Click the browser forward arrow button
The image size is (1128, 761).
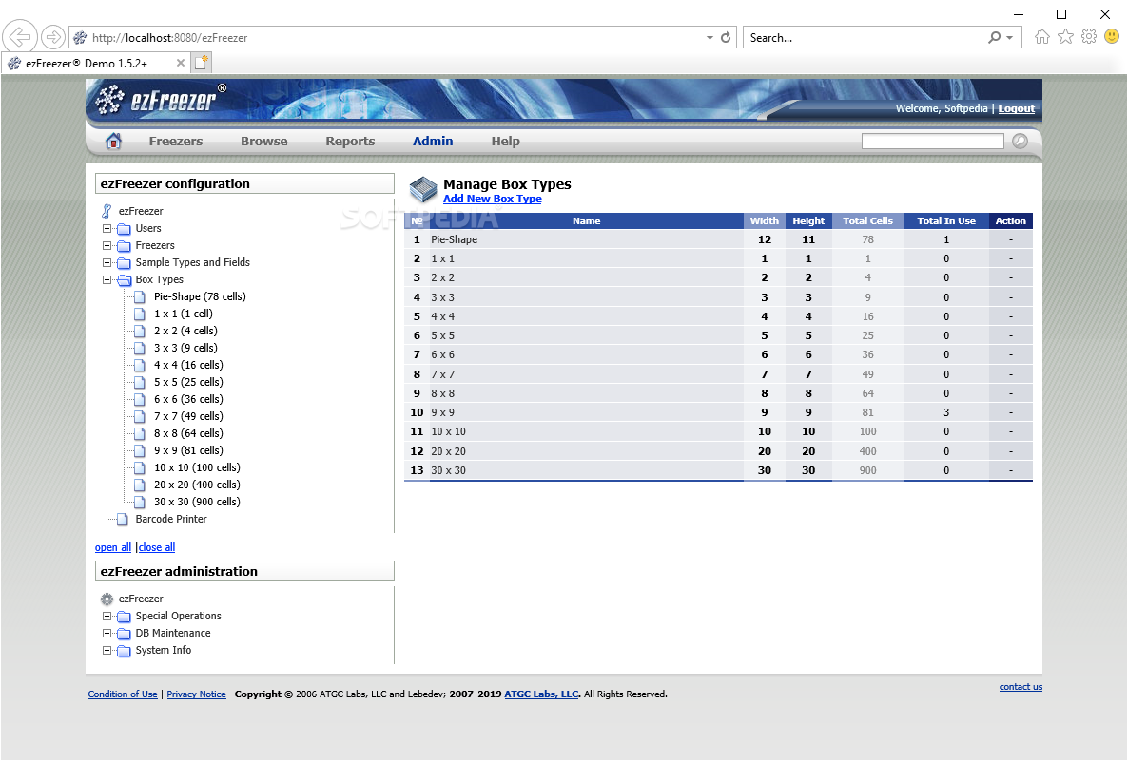coord(52,37)
